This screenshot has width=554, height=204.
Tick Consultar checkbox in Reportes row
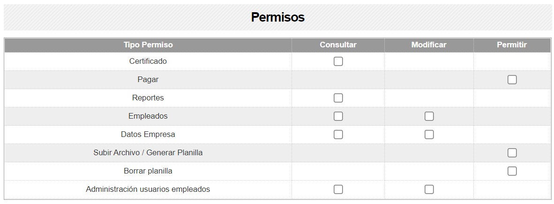coord(338,98)
